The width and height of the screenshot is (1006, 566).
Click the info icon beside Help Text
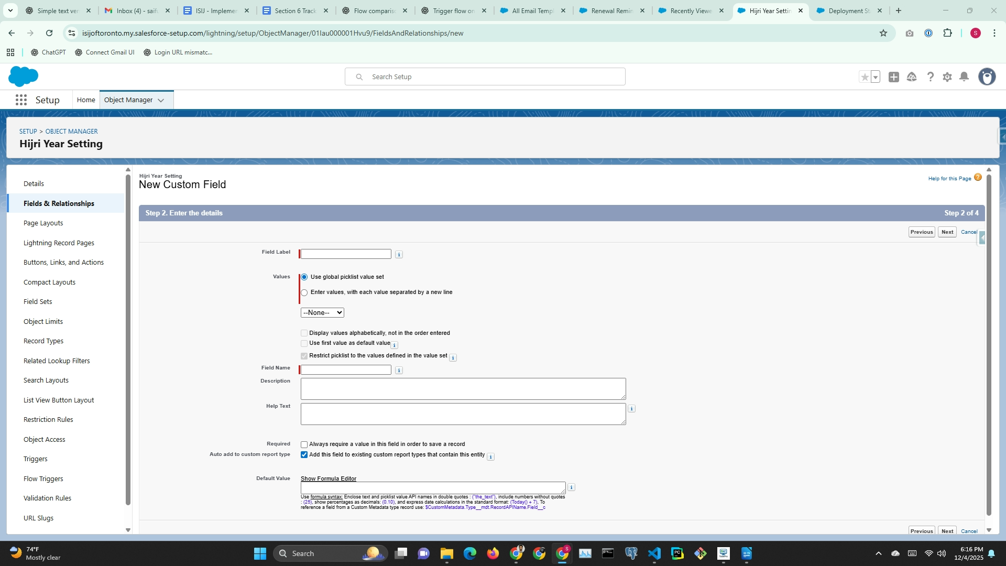point(631,409)
